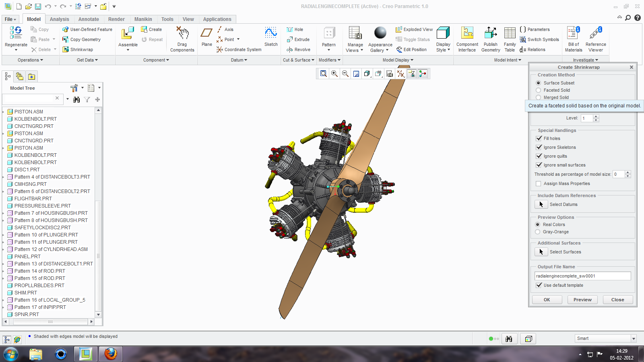Enable Assign Mass Properties

[x=539, y=183]
